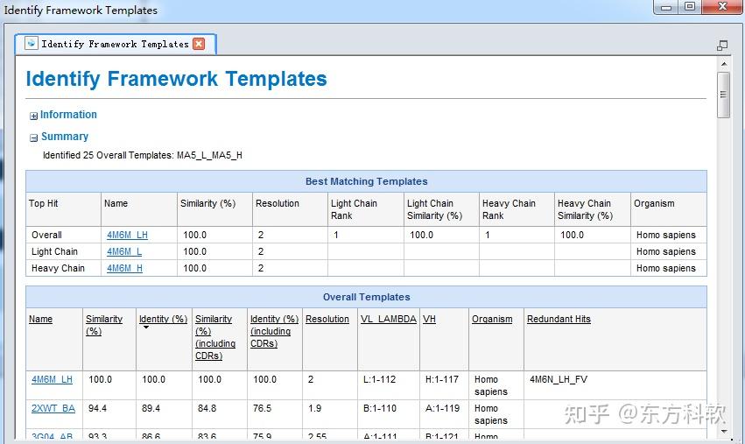
Task: Select the Best Matching Templates table title
Action: pos(366,181)
